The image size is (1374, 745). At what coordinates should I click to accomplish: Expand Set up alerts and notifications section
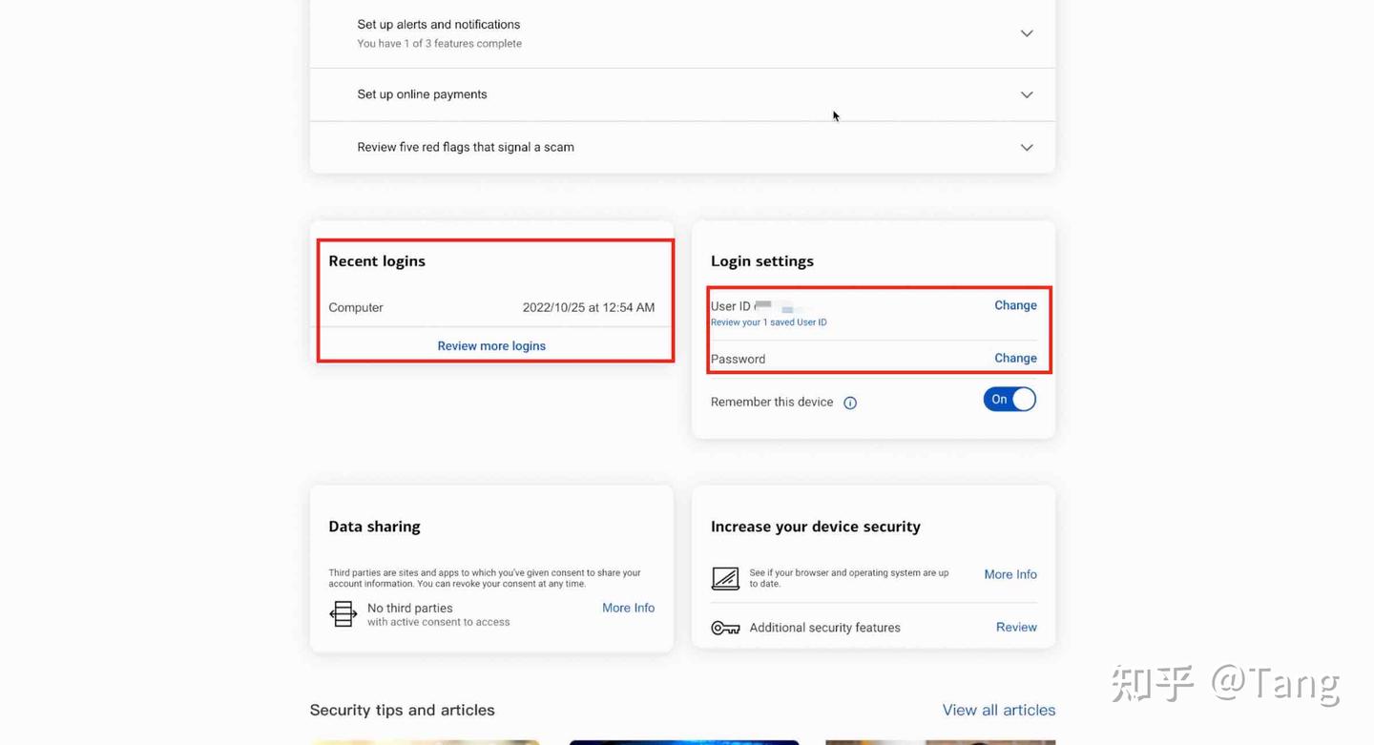(1027, 33)
